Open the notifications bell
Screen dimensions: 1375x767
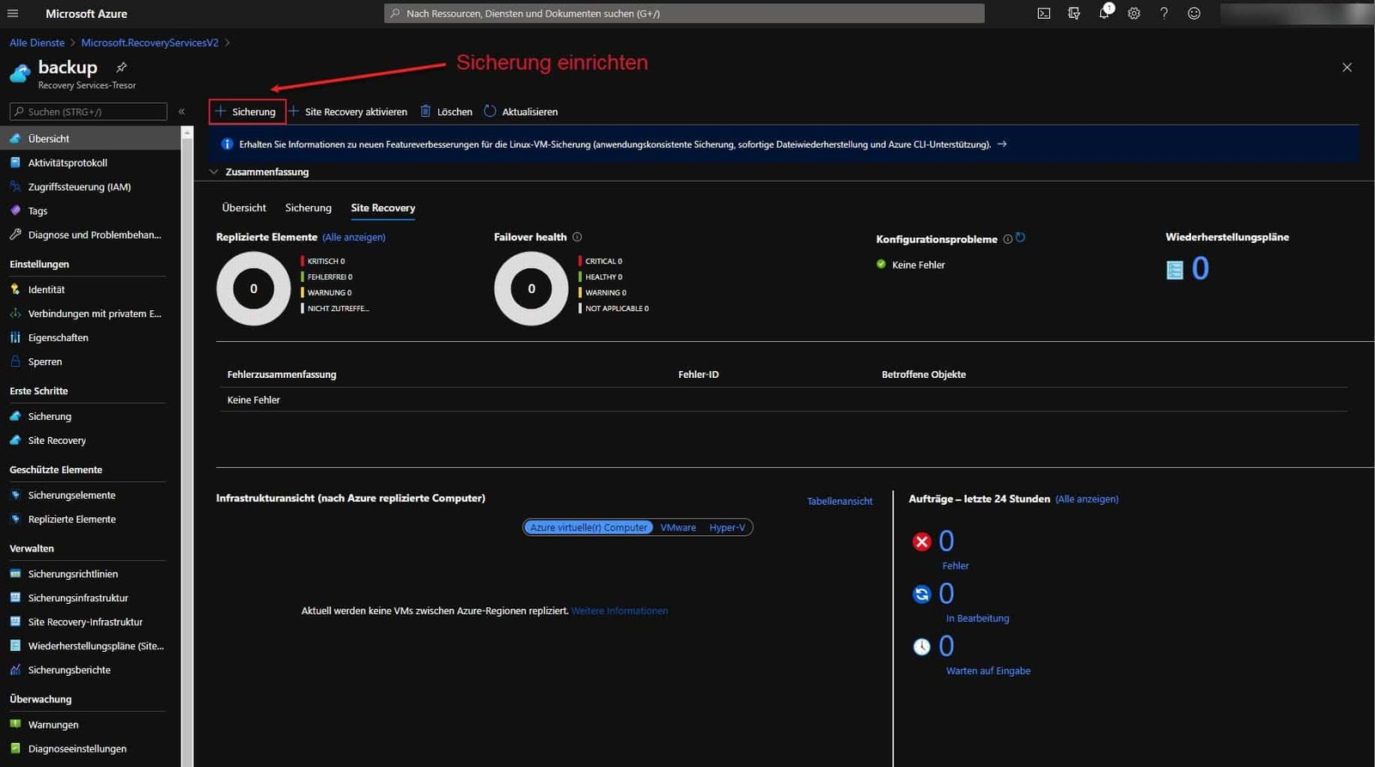pyautogui.click(x=1104, y=13)
